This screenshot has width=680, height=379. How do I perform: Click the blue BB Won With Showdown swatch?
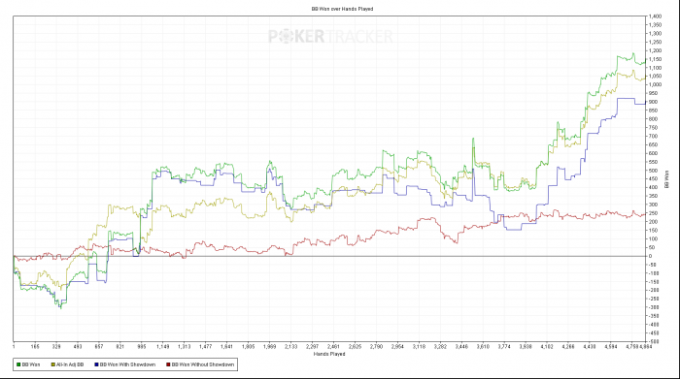[96, 364]
